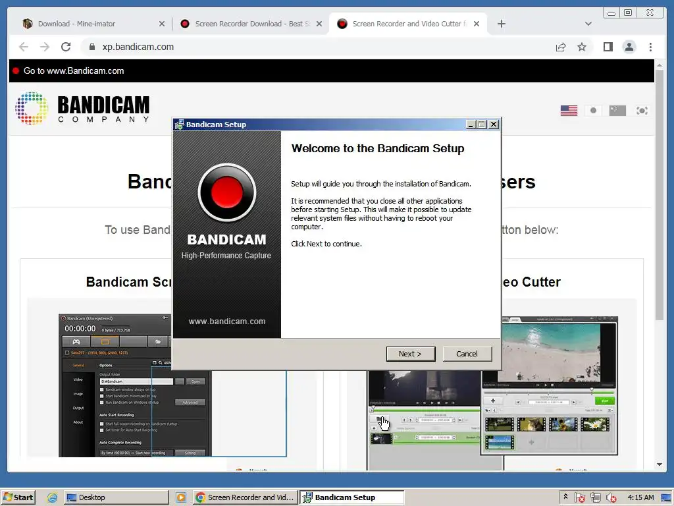Show desktop via tray corner icon
Image resolution: width=674 pixels, height=506 pixels.
(666, 497)
